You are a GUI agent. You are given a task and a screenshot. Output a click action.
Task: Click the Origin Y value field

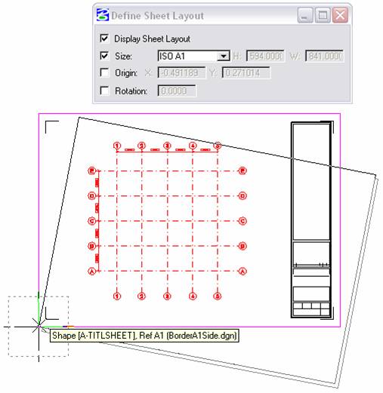pyautogui.click(x=246, y=73)
